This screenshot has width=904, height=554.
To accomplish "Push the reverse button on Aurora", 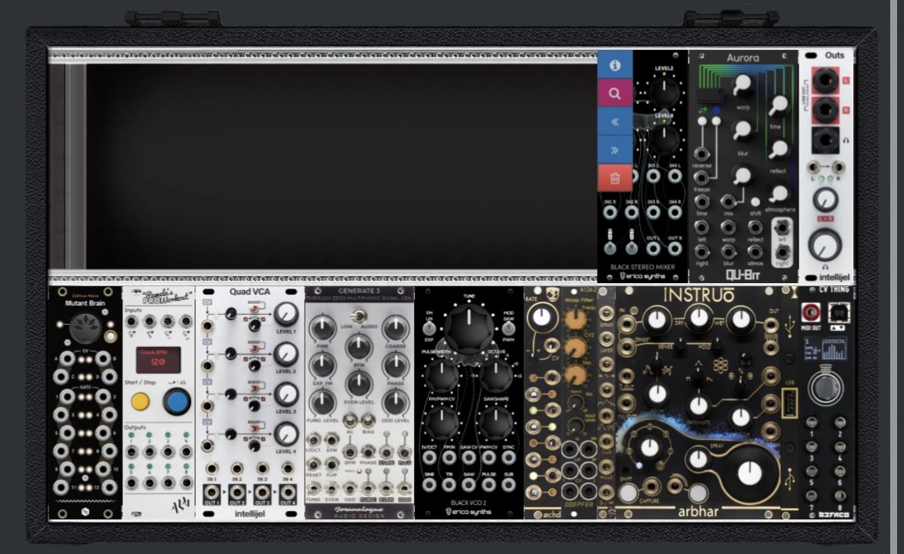I will point(702,122).
